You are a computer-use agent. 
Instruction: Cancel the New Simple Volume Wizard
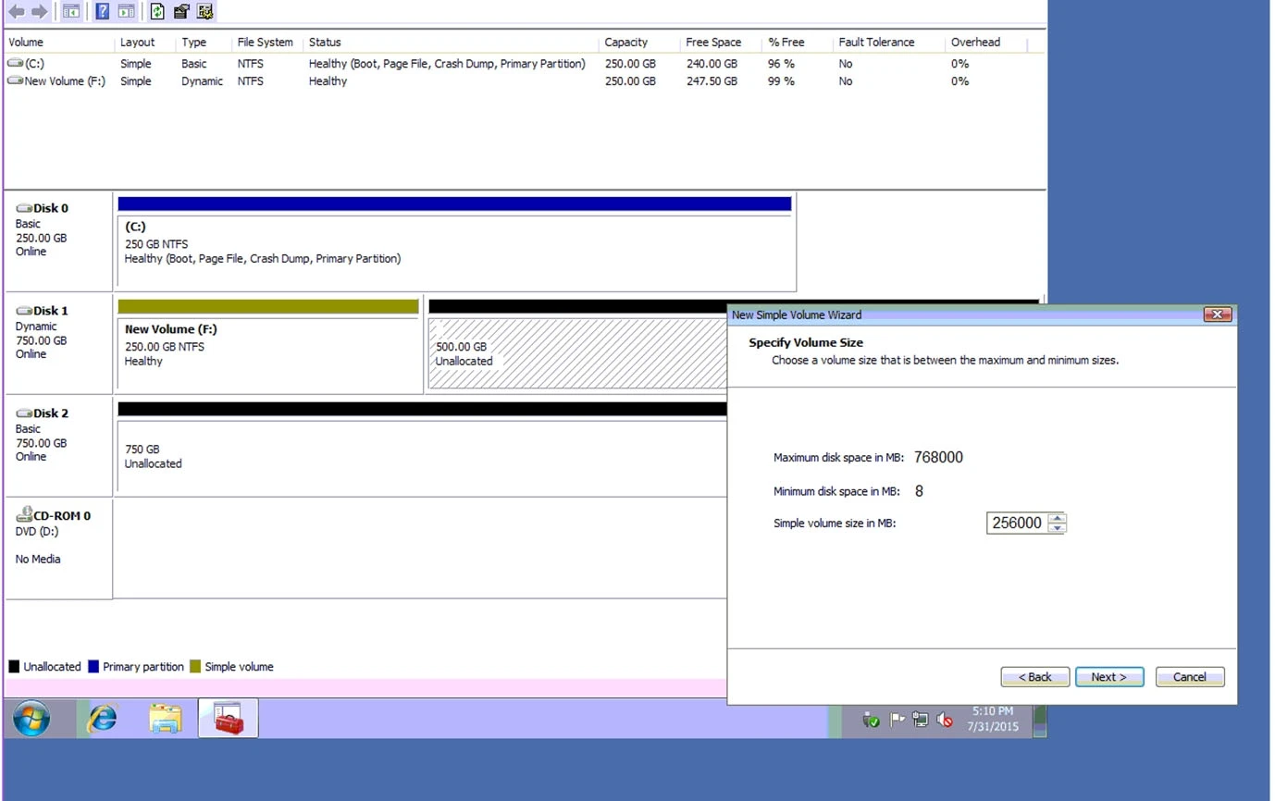(x=1189, y=677)
